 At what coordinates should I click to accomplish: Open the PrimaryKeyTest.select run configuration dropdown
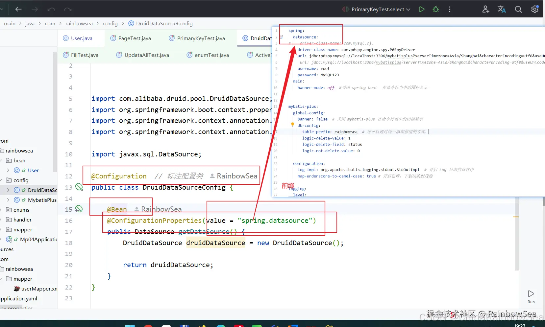click(381, 9)
